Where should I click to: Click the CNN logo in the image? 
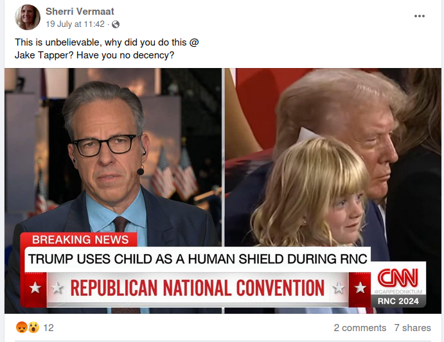pos(397,278)
